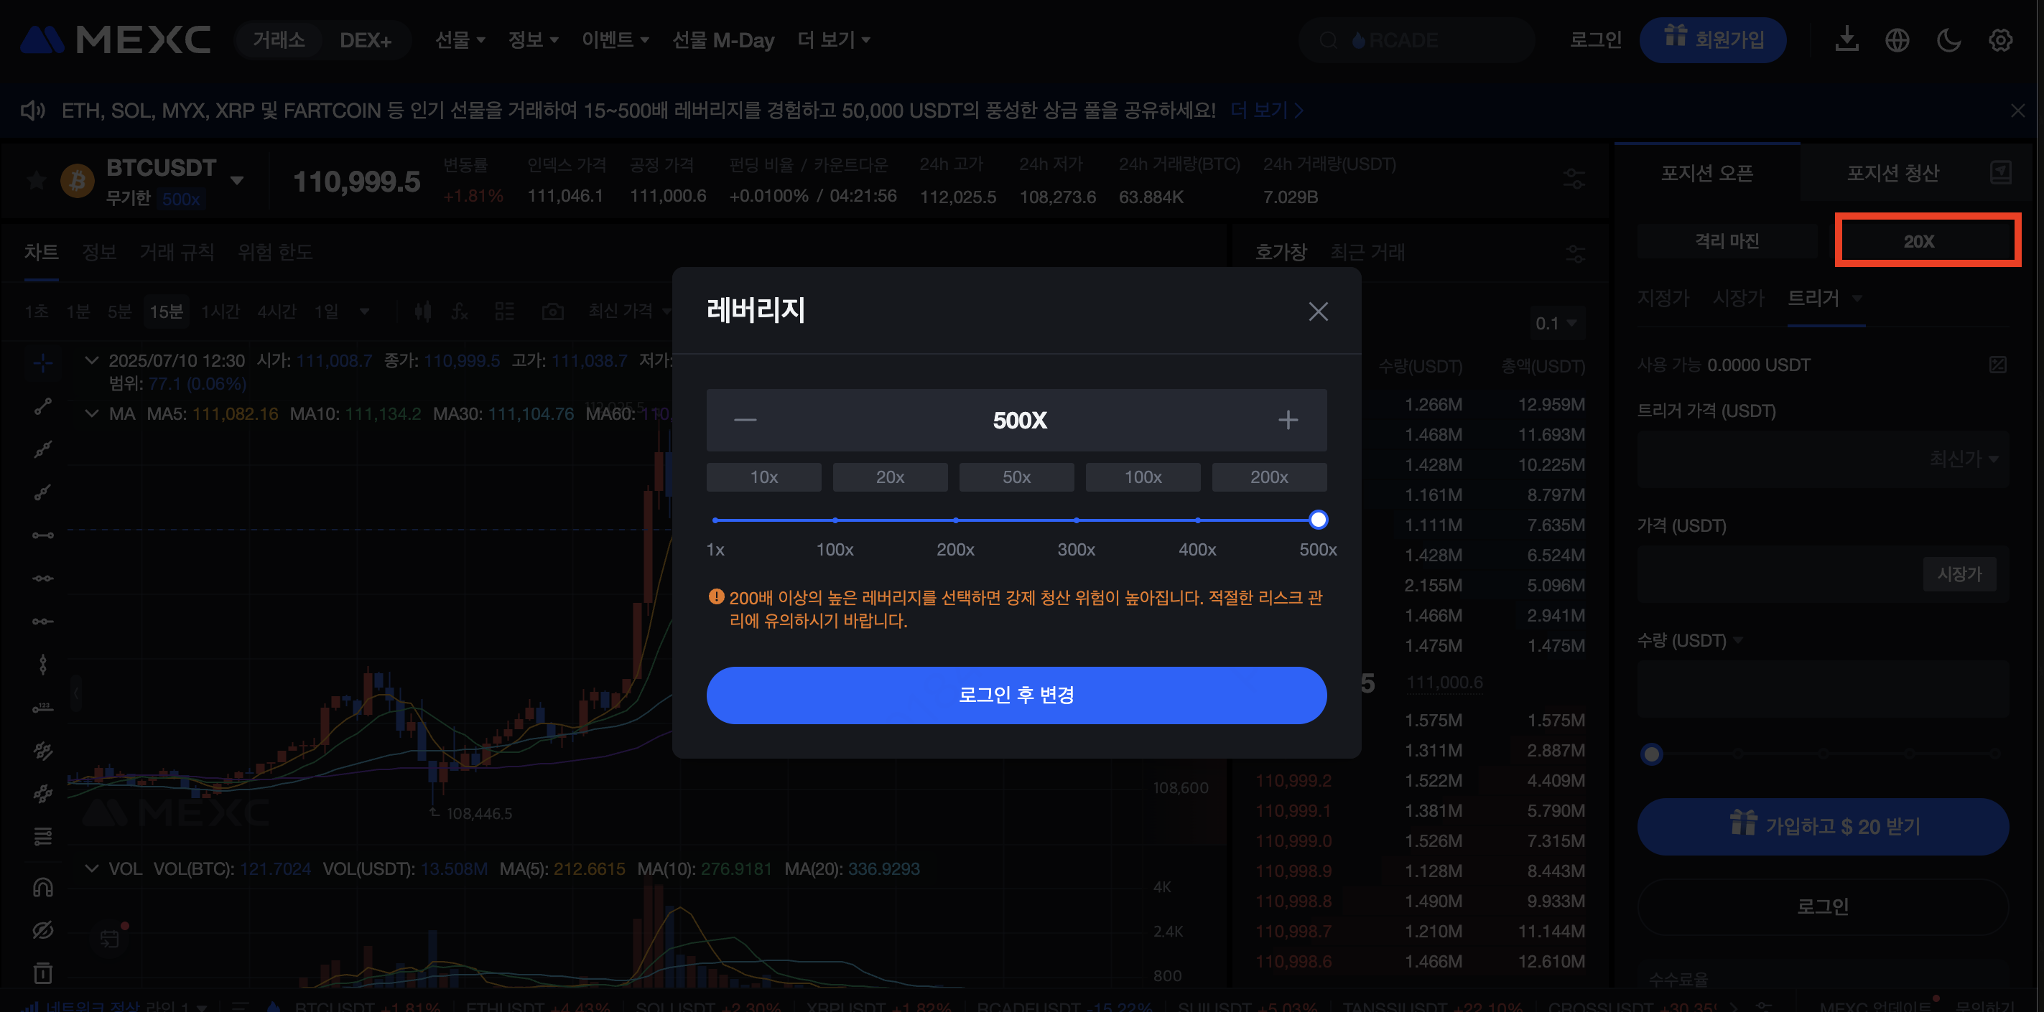
Task: Click the announcement speaker icon
Action: (32, 111)
